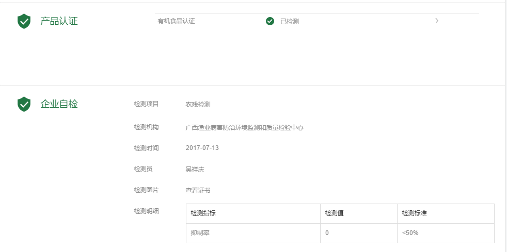This screenshot has width=507, height=252.
Task: Select the 农残检测 test item value
Action: [198, 105]
